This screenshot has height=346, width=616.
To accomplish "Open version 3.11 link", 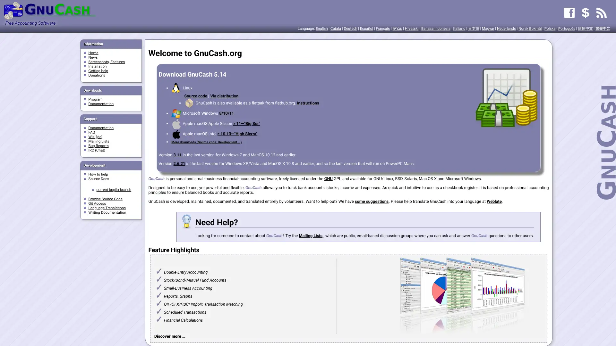I will point(177,155).
